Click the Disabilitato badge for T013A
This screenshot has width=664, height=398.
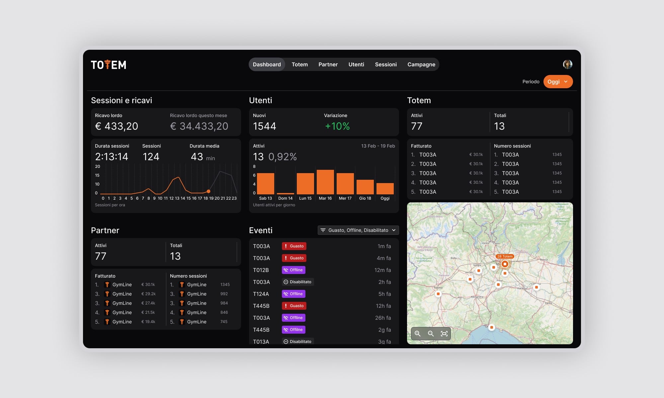tap(298, 341)
